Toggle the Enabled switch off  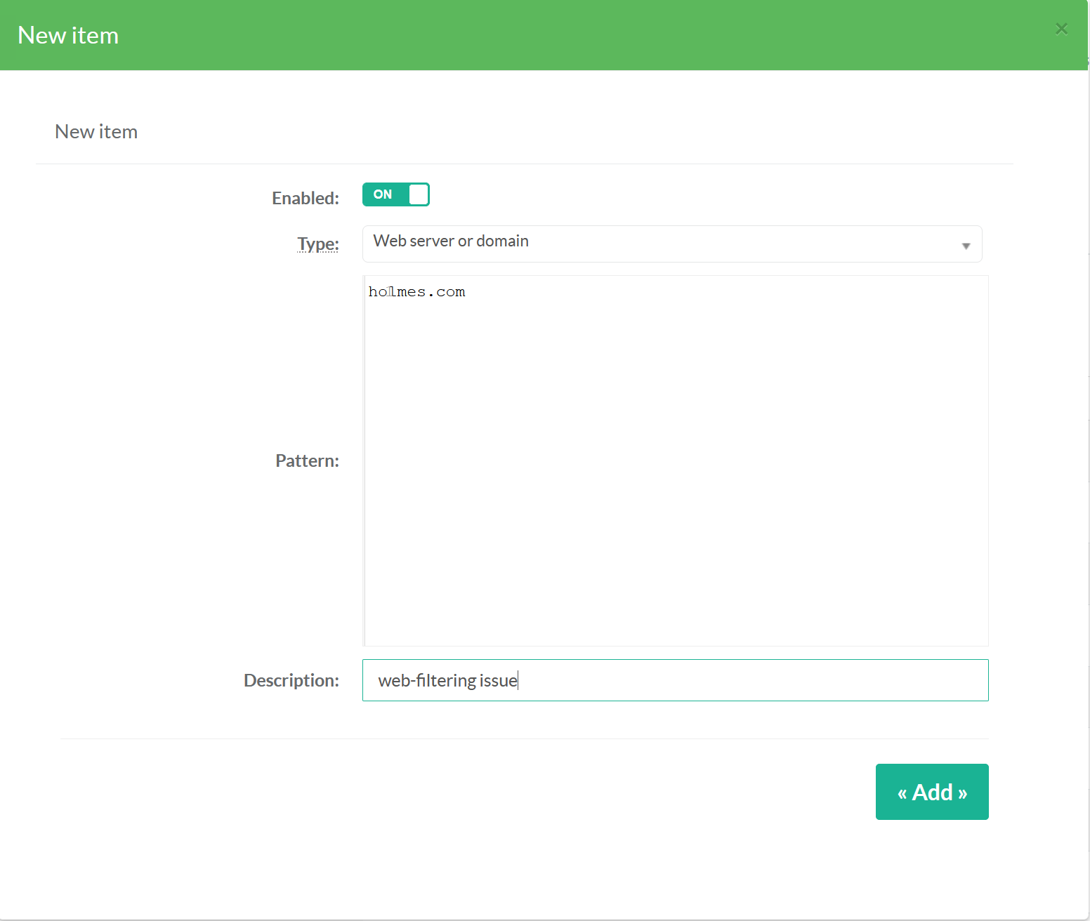point(395,194)
